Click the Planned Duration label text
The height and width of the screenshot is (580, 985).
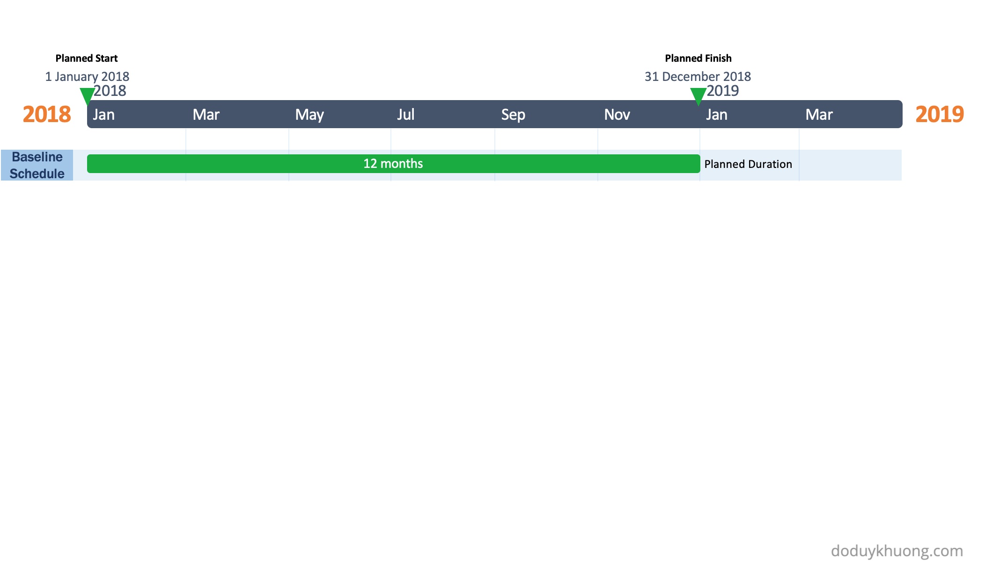748,164
